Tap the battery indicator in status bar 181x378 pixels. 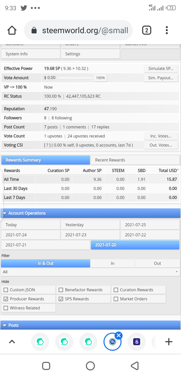pos(171,8)
